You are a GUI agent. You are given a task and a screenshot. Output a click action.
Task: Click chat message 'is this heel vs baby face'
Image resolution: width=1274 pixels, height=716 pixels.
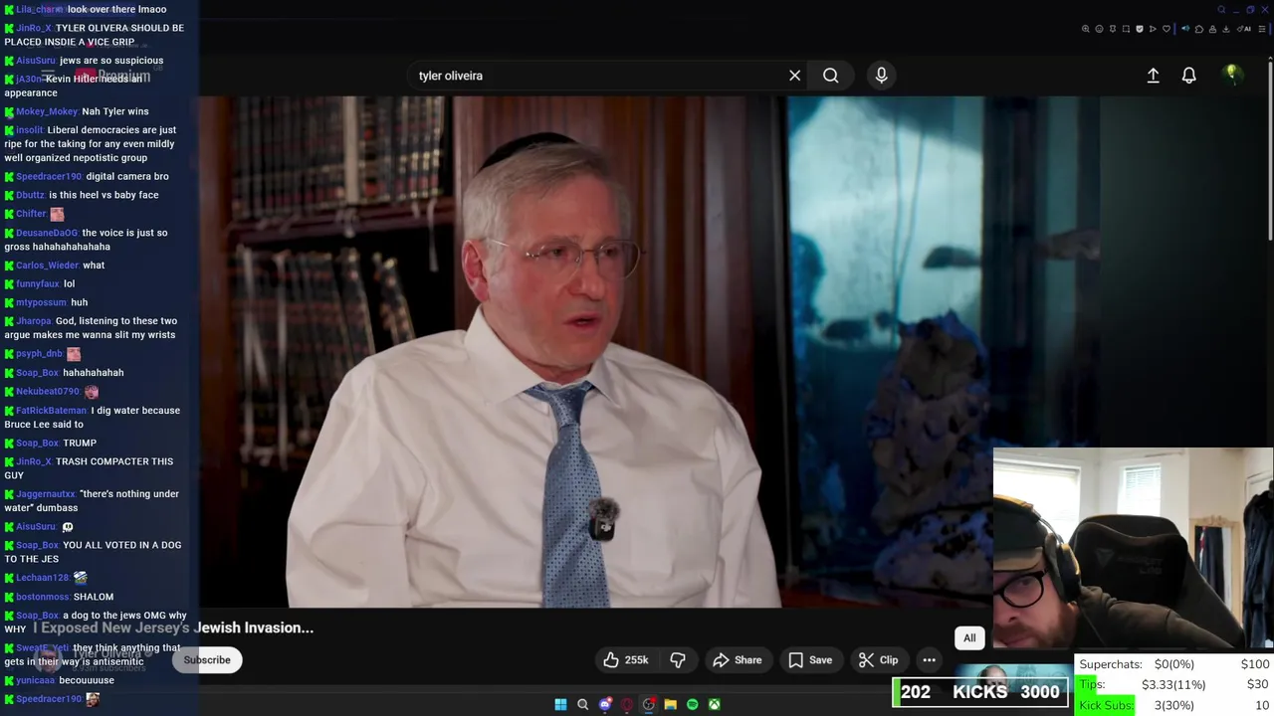click(x=104, y=195)
